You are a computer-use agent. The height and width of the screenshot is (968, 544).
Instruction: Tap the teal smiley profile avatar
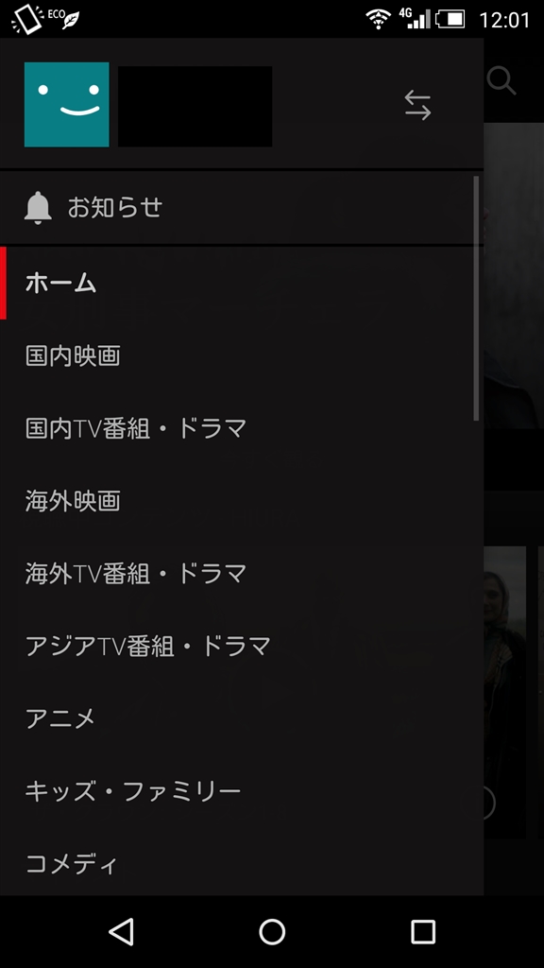[67, 104]
